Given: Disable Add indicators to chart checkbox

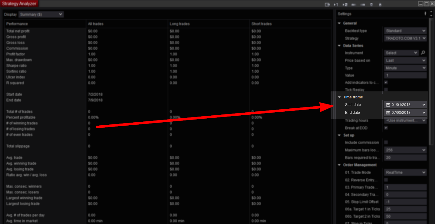Looking at the screenshot, I should coord(386,83).
